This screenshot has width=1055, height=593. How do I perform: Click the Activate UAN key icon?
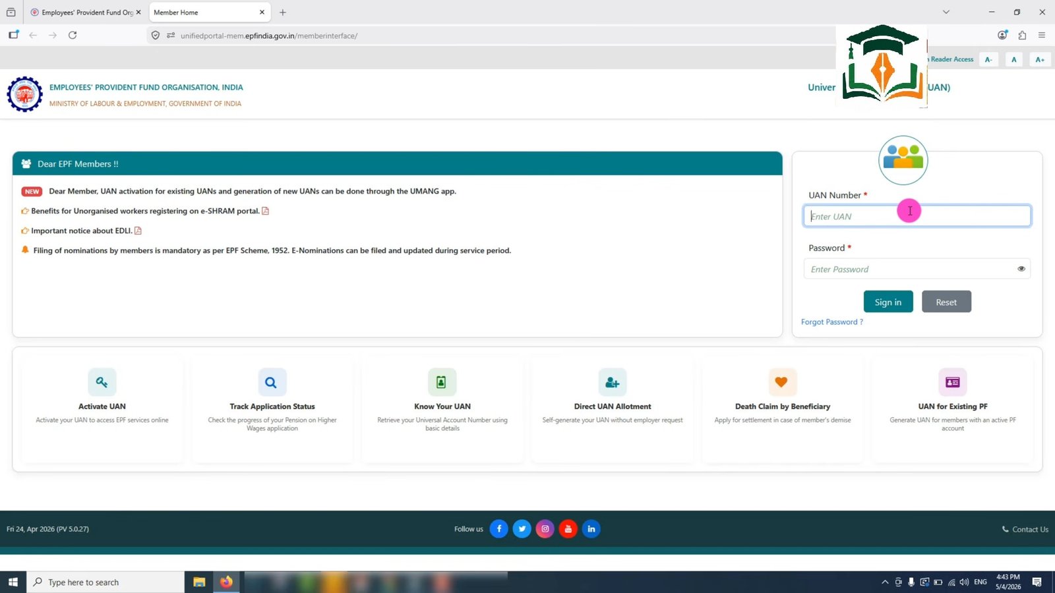tap(102, 382)
